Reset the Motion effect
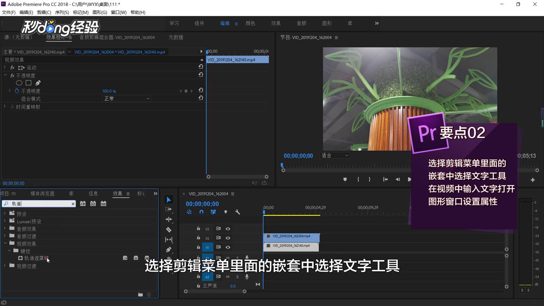Viewport: 544px width, 306px height. tap(201, 67)
